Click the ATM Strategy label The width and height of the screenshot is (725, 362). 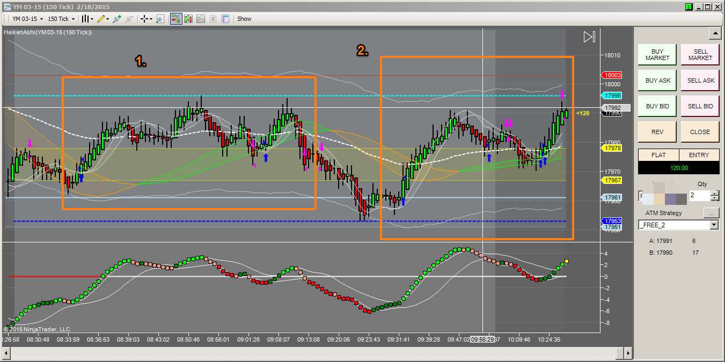click(663, 213)
